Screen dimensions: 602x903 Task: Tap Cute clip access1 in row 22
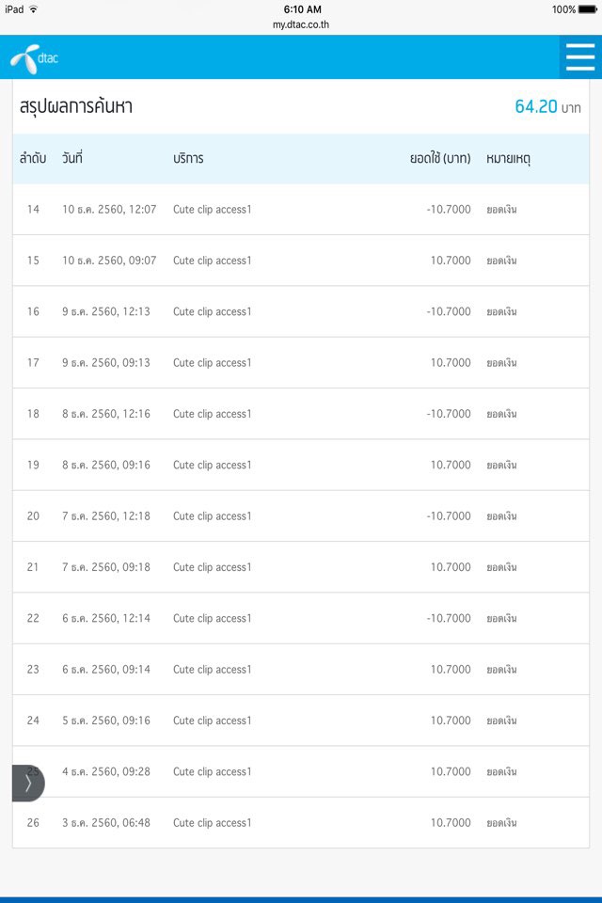click(212, 619)
